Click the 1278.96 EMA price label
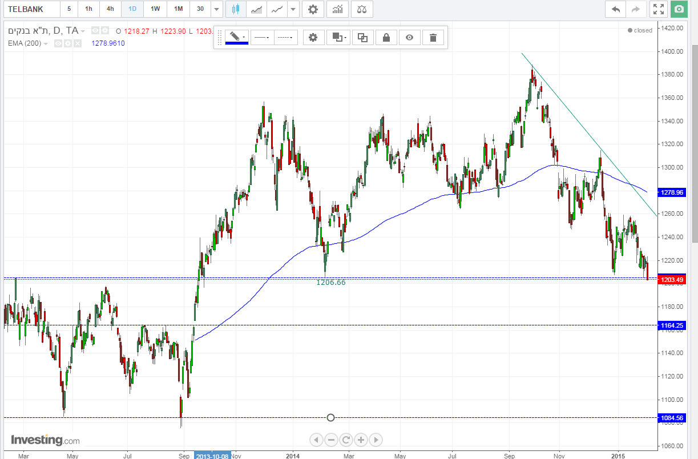Viewport: 698px width, 459px height. 671,193
